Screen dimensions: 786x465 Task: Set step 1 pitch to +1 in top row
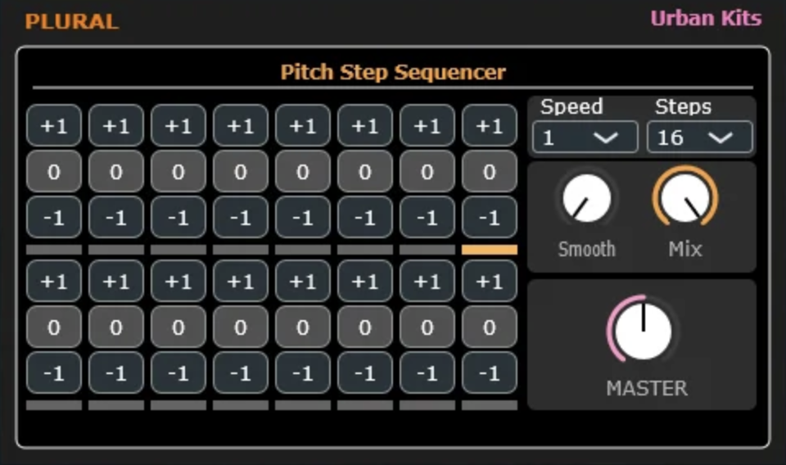coord(54,125)
